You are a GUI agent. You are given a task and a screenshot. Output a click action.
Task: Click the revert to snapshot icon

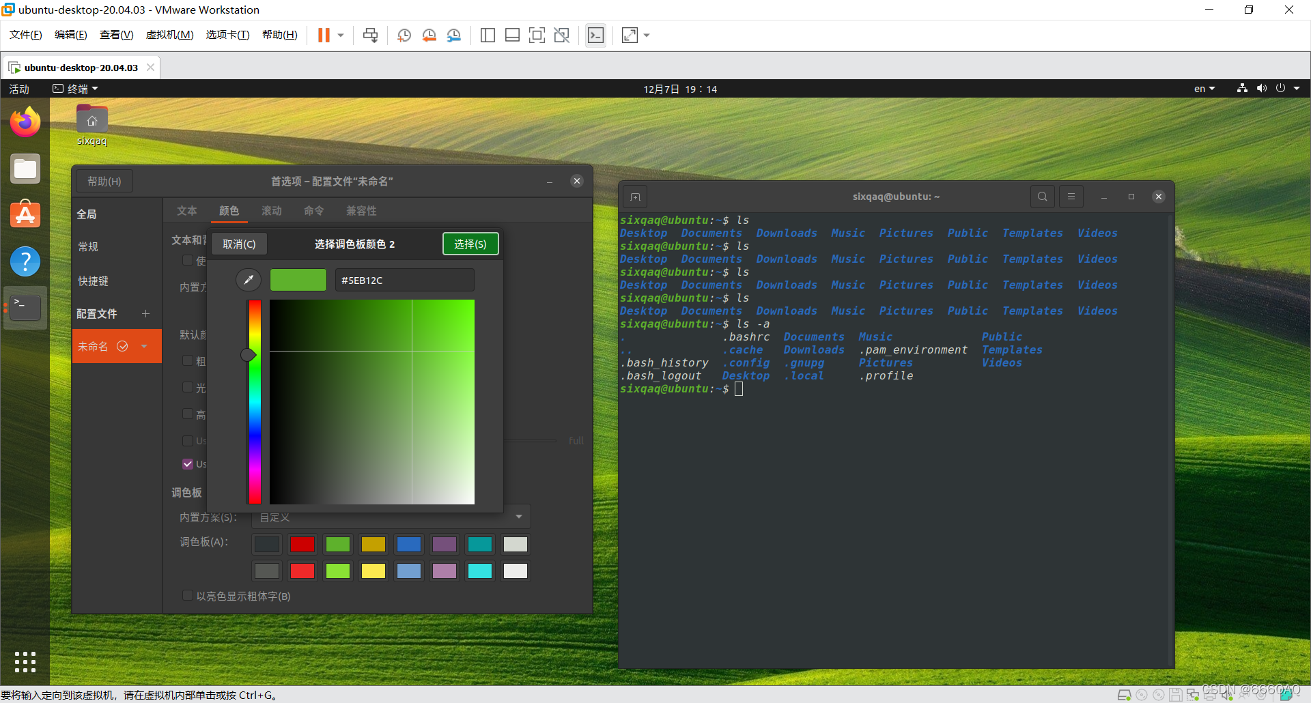coord(429,35)
